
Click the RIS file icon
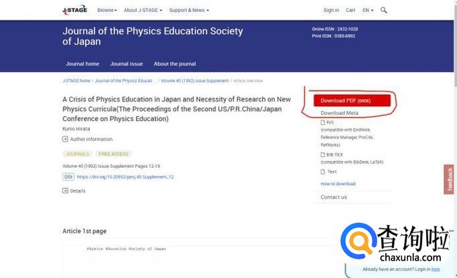click(322, 123)
